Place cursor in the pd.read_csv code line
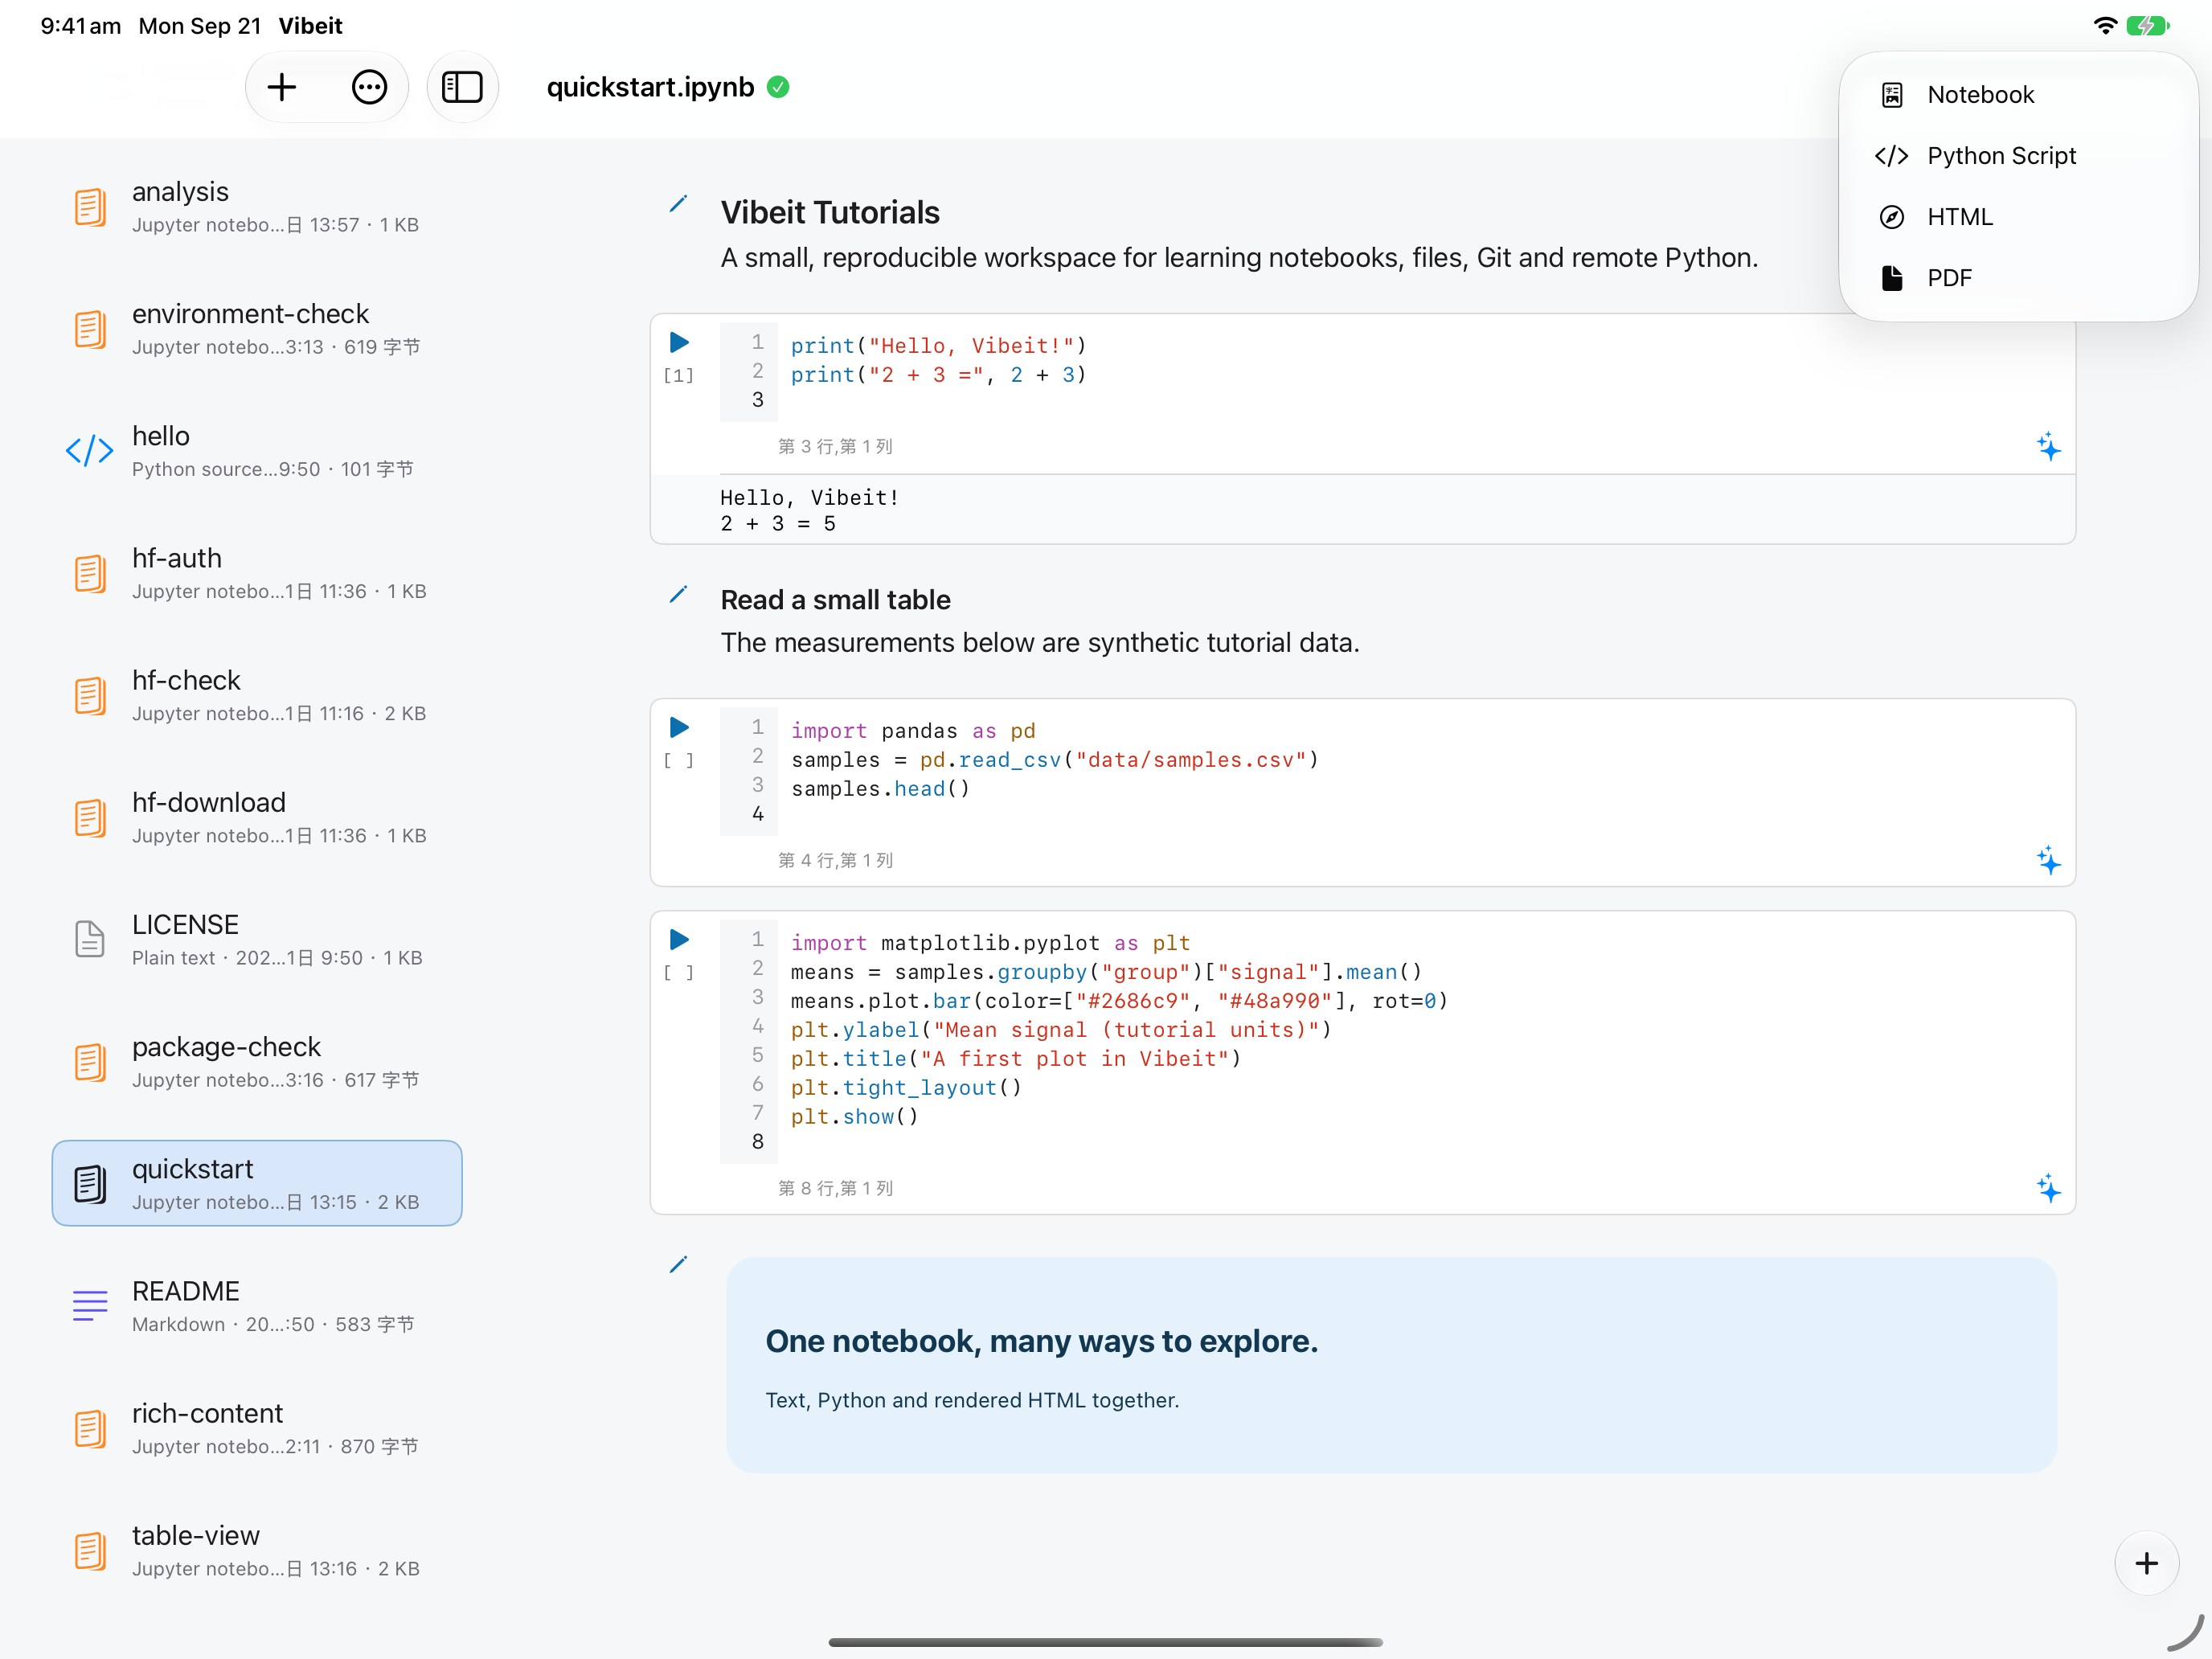Image resolution: width=2212 pixels, height=1659 pixels. coord(1055,760)
